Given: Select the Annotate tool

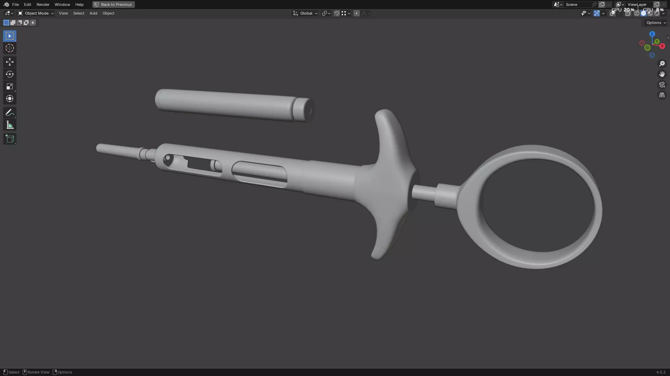Looking at the screenshot, I should (x=10, y=112).
